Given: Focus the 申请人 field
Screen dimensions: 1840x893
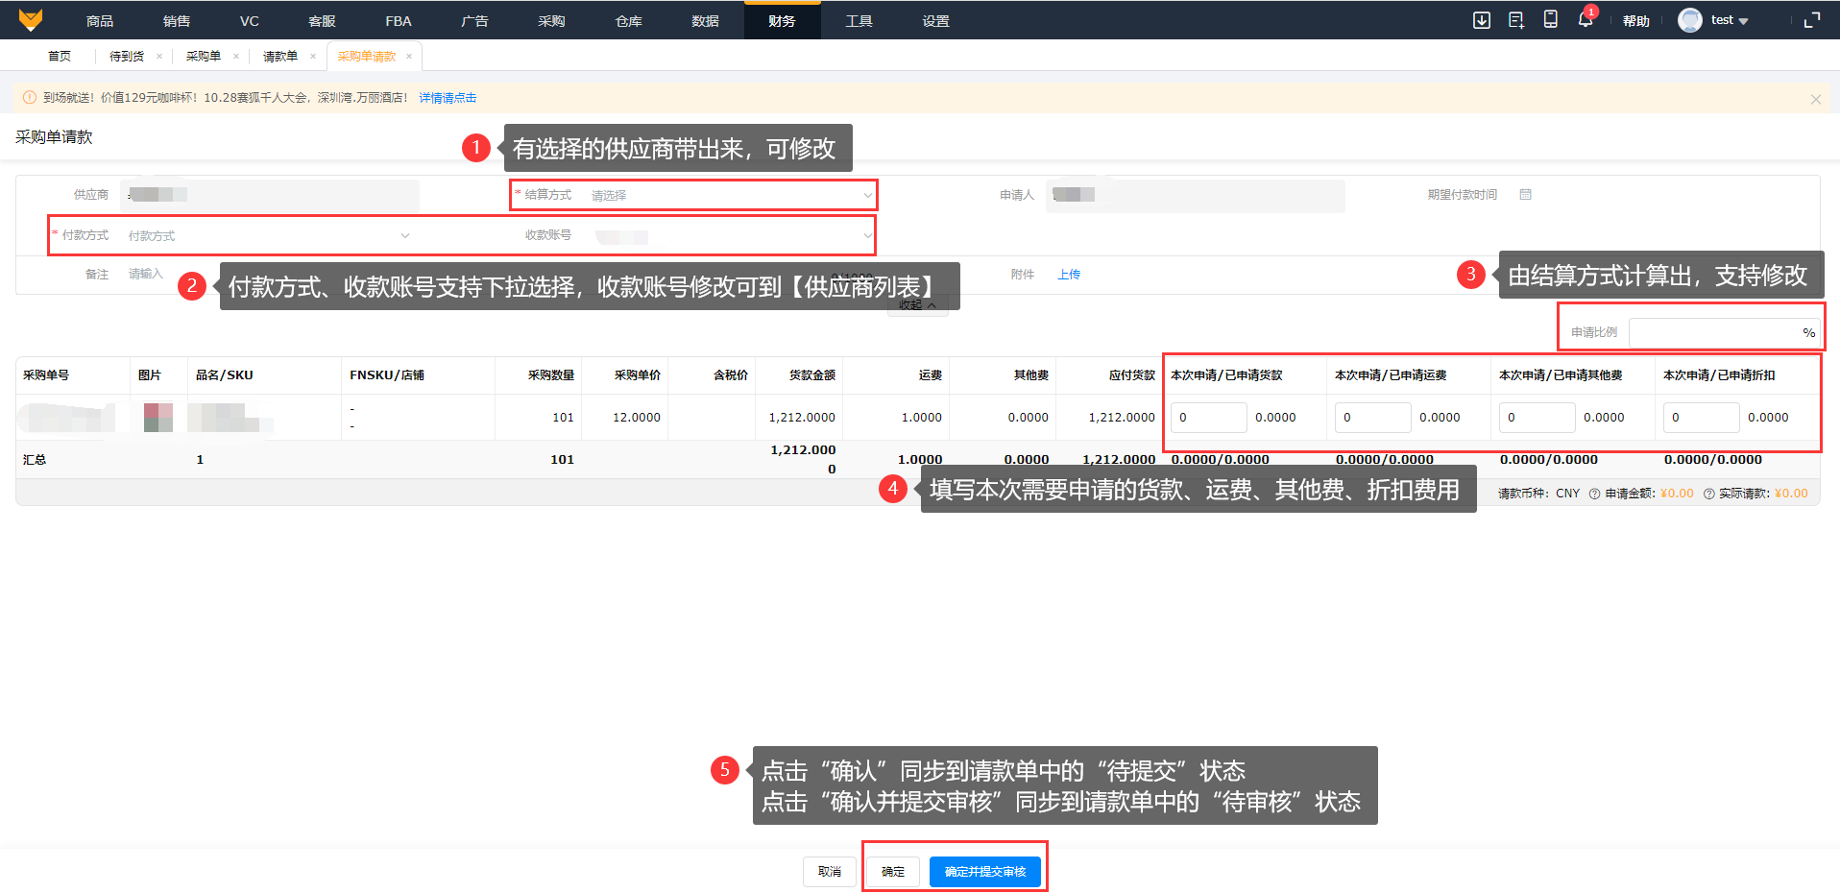Looking at the screenshot, I should [1196, 195].
